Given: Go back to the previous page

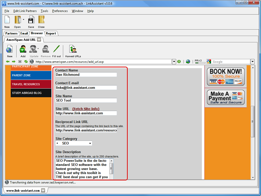Looking at the screenshot, I should (x=8, y=62).
